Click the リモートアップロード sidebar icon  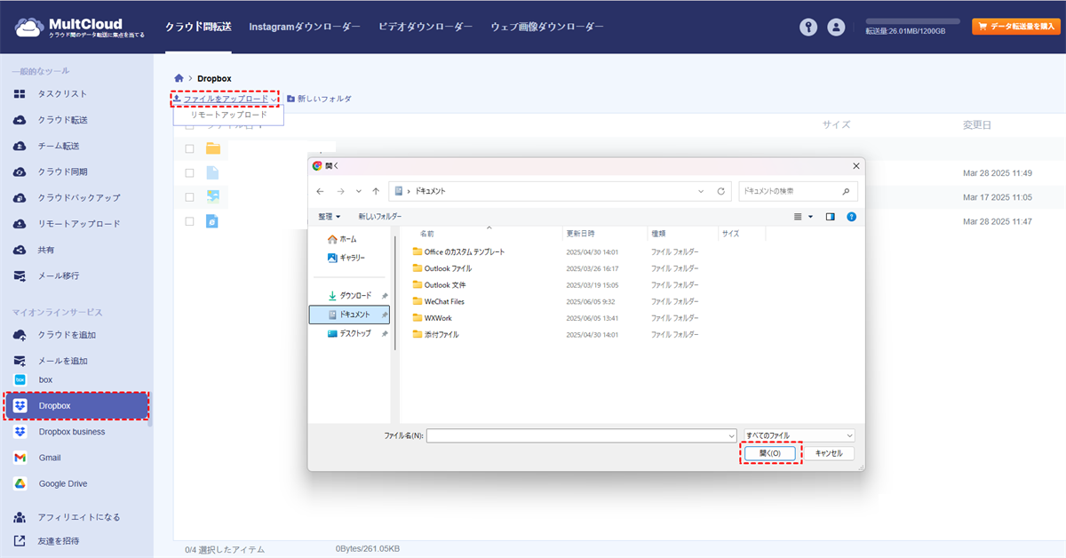(20, 224)
